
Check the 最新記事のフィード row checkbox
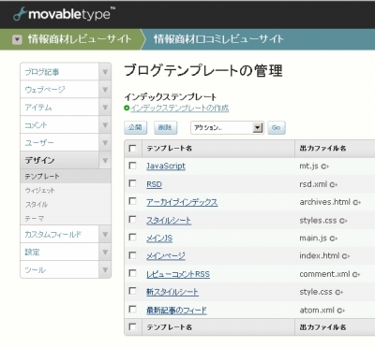coord(132,310)
